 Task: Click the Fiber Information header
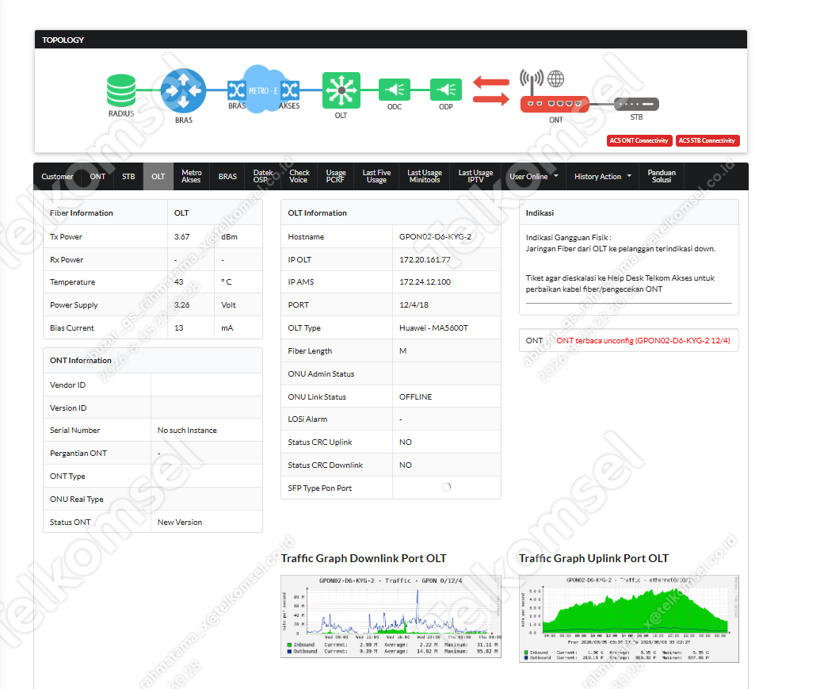point(81,213)
